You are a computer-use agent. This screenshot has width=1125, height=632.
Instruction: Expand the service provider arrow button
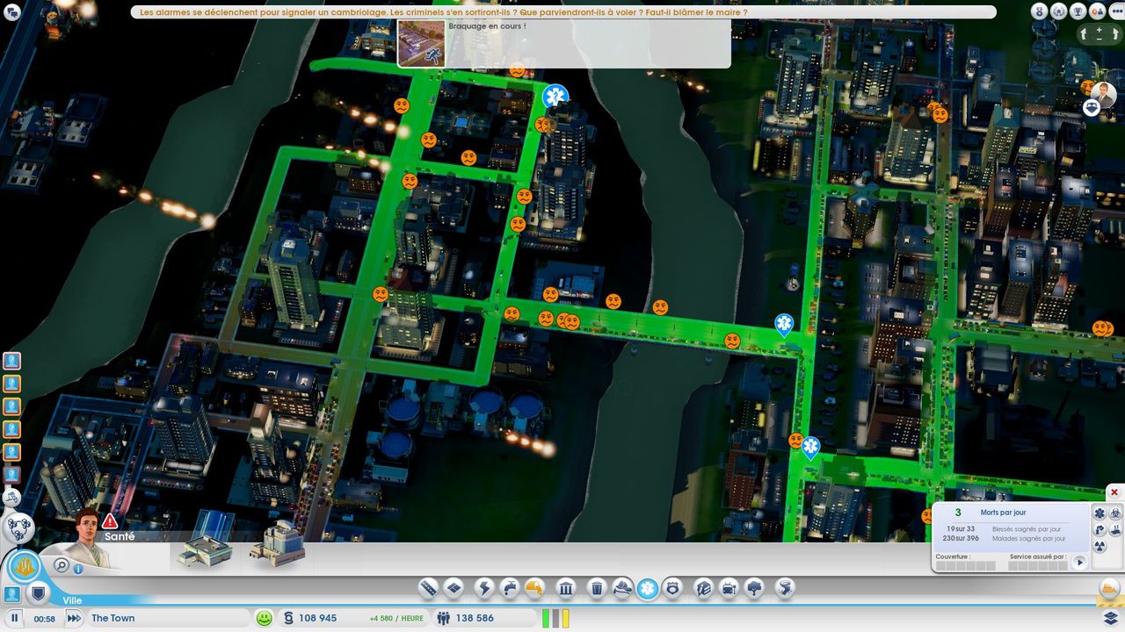[x=1080, y=563]
